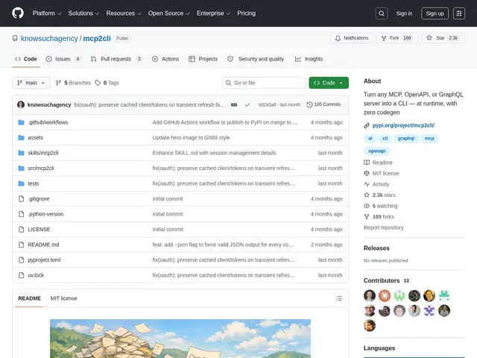Click the cli topic tag

[385, 139]
